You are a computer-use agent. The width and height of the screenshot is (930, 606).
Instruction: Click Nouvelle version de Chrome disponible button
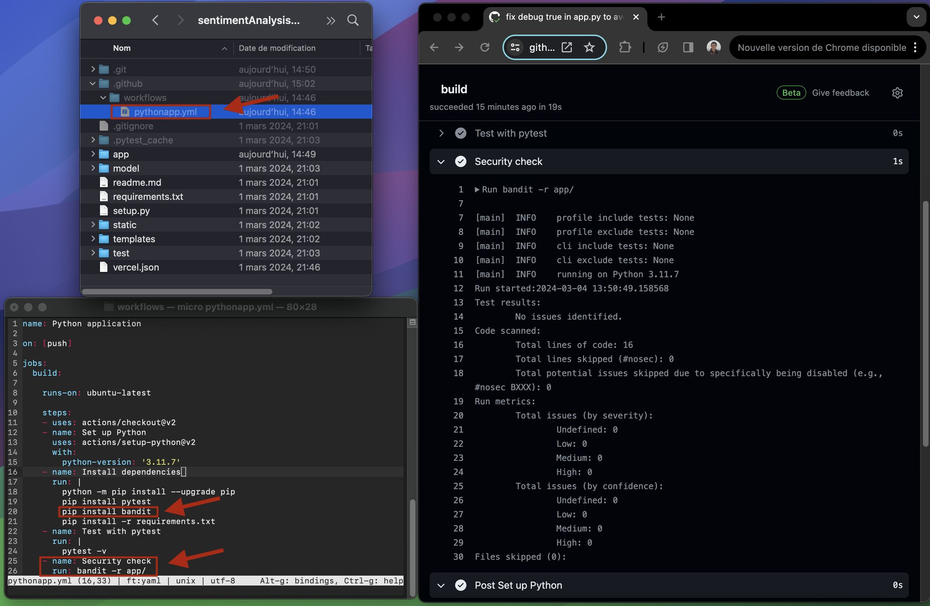click(x=821, y=47)
